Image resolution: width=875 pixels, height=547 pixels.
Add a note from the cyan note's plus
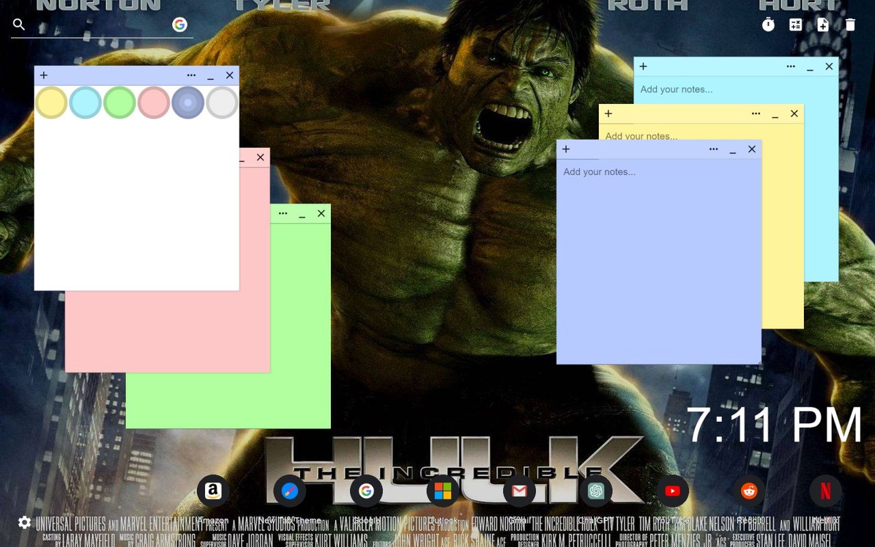pos(643,66)
